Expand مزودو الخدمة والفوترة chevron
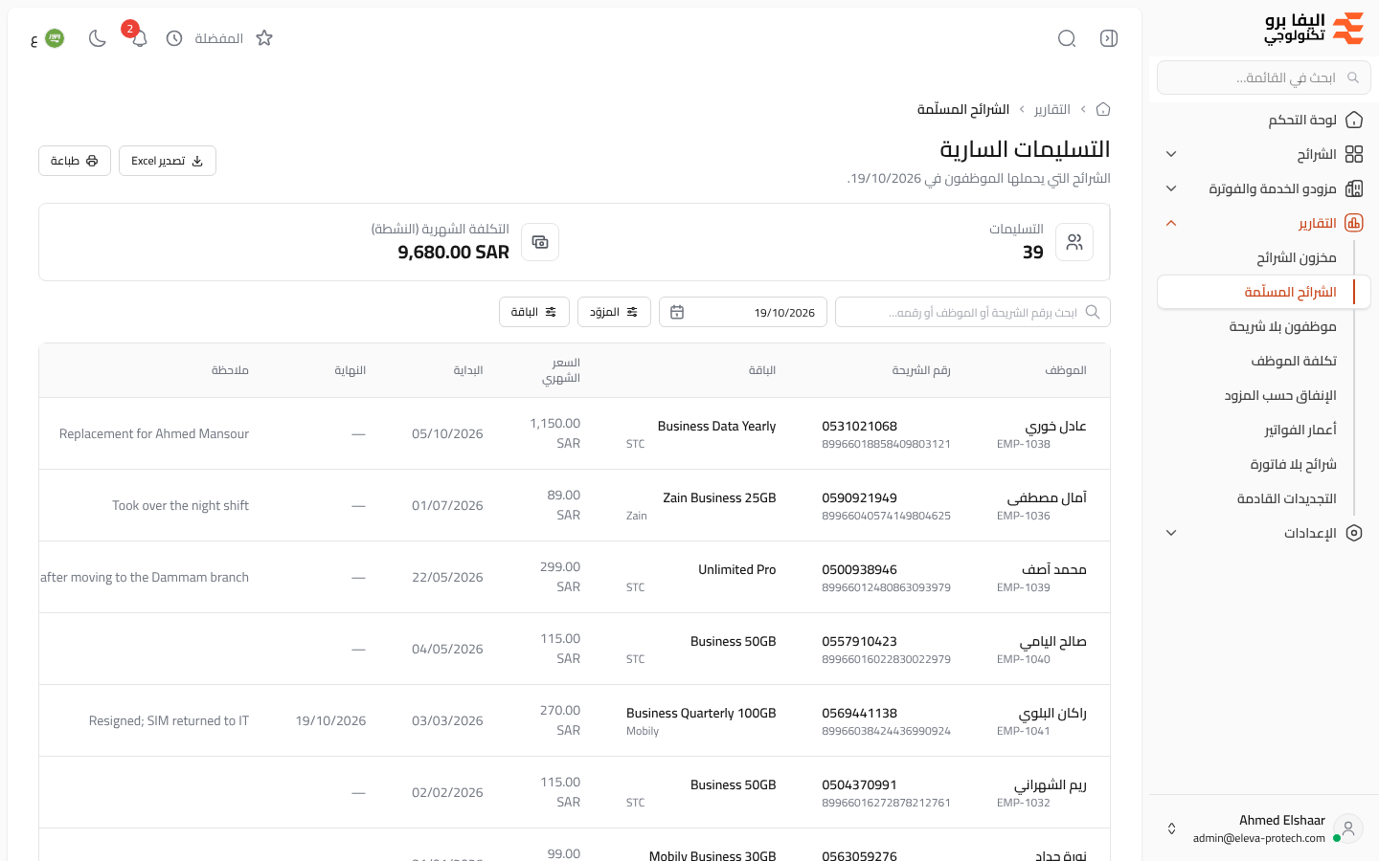Viewport: 1379px width, 861px height. [x=1171, y=188]
